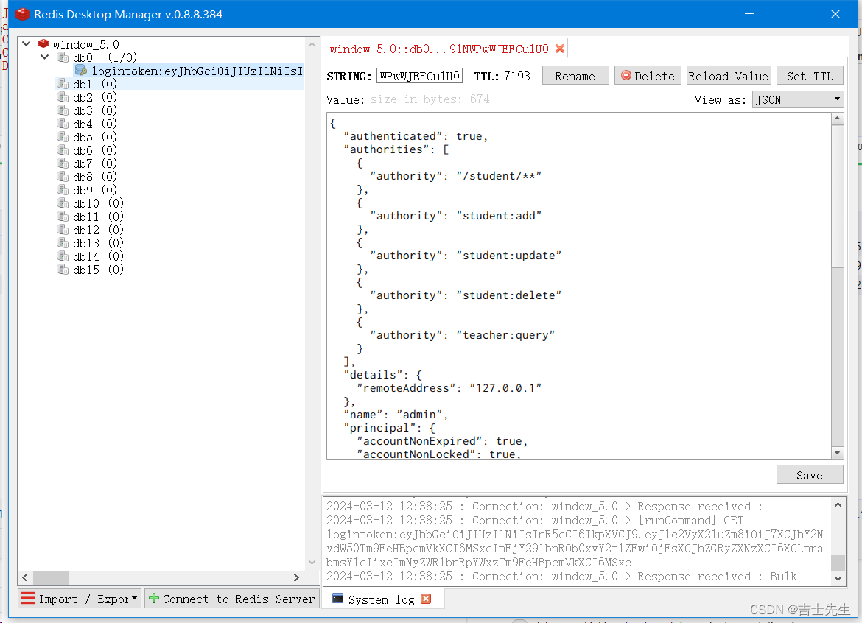This screenshot has height=623, width=862.
Task: Click inside the JSON value editor
Action: pyautogui.click(x=579, y=286)
